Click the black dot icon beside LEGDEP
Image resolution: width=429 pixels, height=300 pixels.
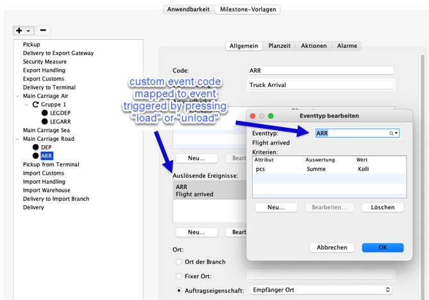pyautogui.click(x=45, y=113)
